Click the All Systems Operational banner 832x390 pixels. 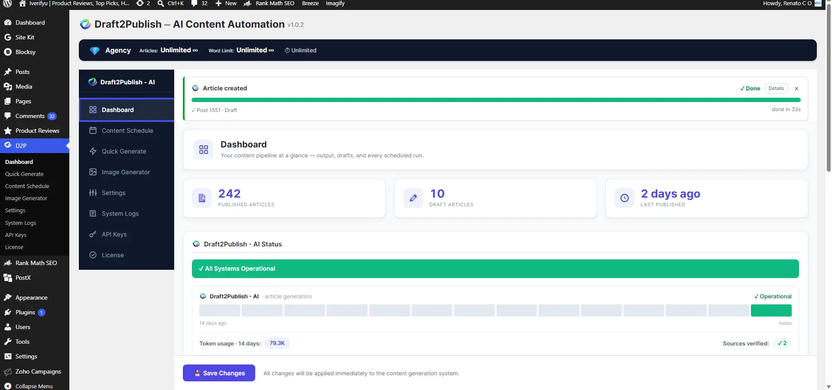click(x=495, y=269)
